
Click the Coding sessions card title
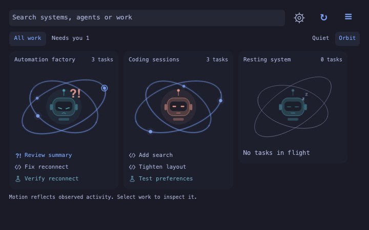click(154, 60)
